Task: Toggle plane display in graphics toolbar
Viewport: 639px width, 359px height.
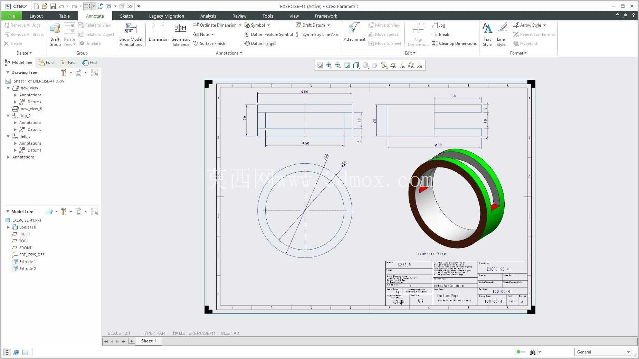Action: pos(393,65)
